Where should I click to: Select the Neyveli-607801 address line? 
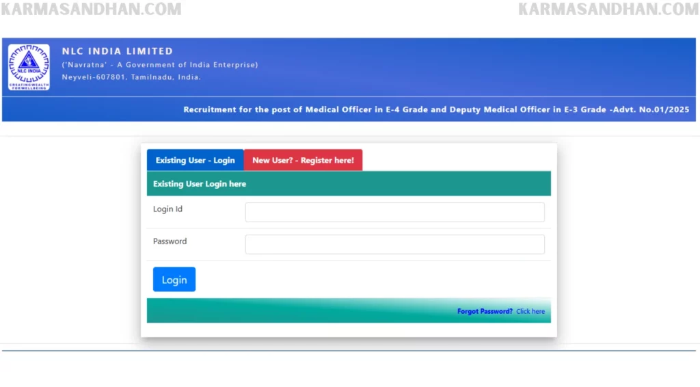pyautogui.click(x=131, y=77)
